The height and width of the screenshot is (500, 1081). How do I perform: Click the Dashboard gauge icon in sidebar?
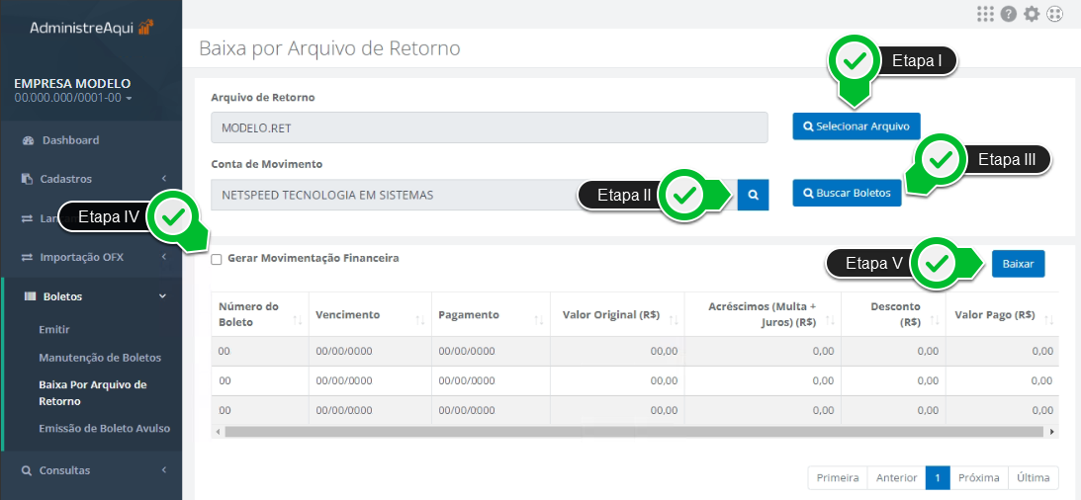tap(28, 140)
